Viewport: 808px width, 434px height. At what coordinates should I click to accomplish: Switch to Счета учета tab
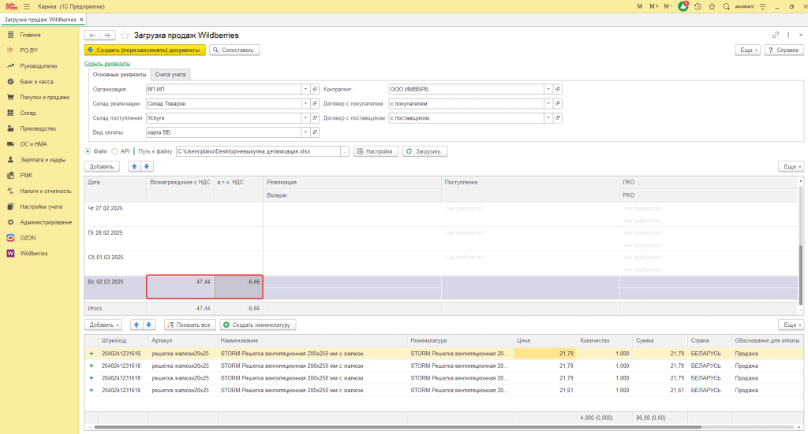click(x=170, y=75)
